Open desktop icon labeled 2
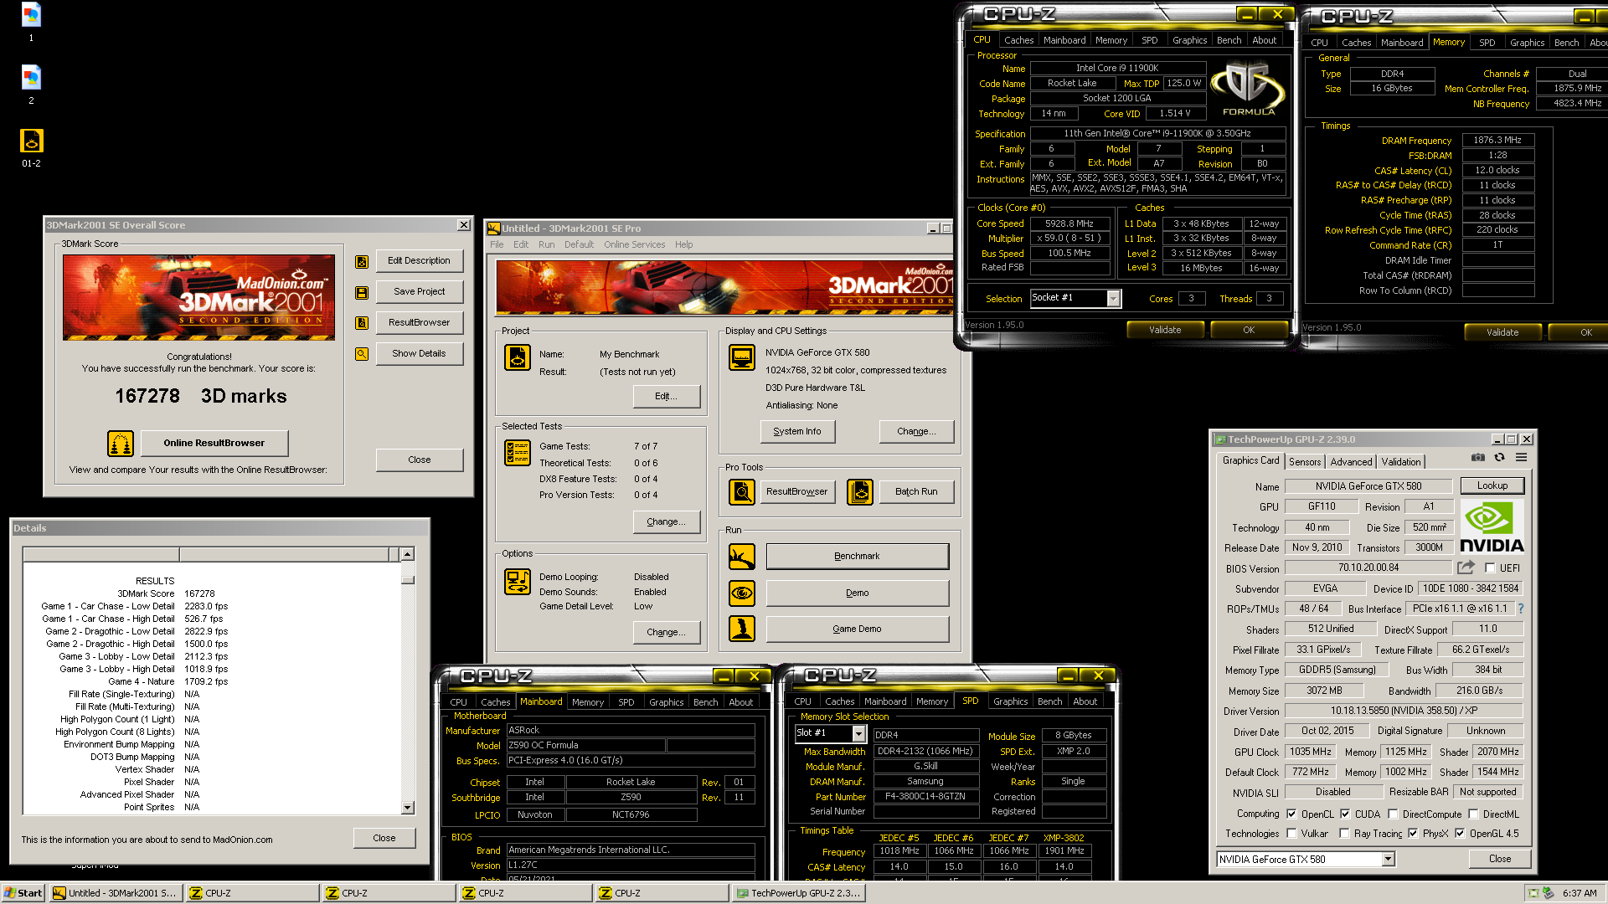This screenshot has height=904, width=1608. click(x=31, y=78)
